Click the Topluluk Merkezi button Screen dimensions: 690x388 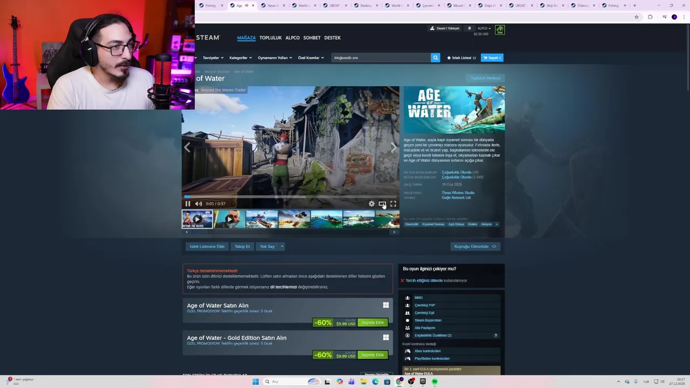click(486, 78)
